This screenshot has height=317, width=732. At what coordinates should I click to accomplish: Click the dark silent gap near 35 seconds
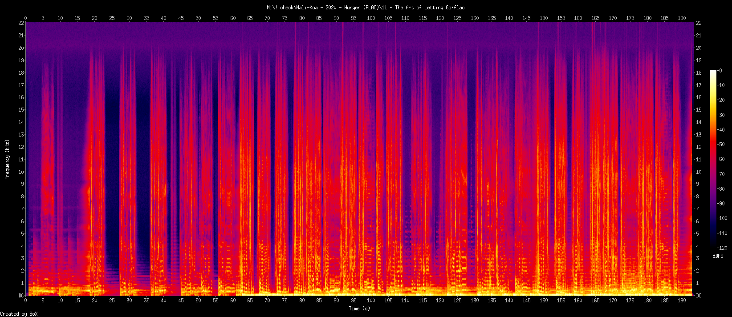coord(143,160)
